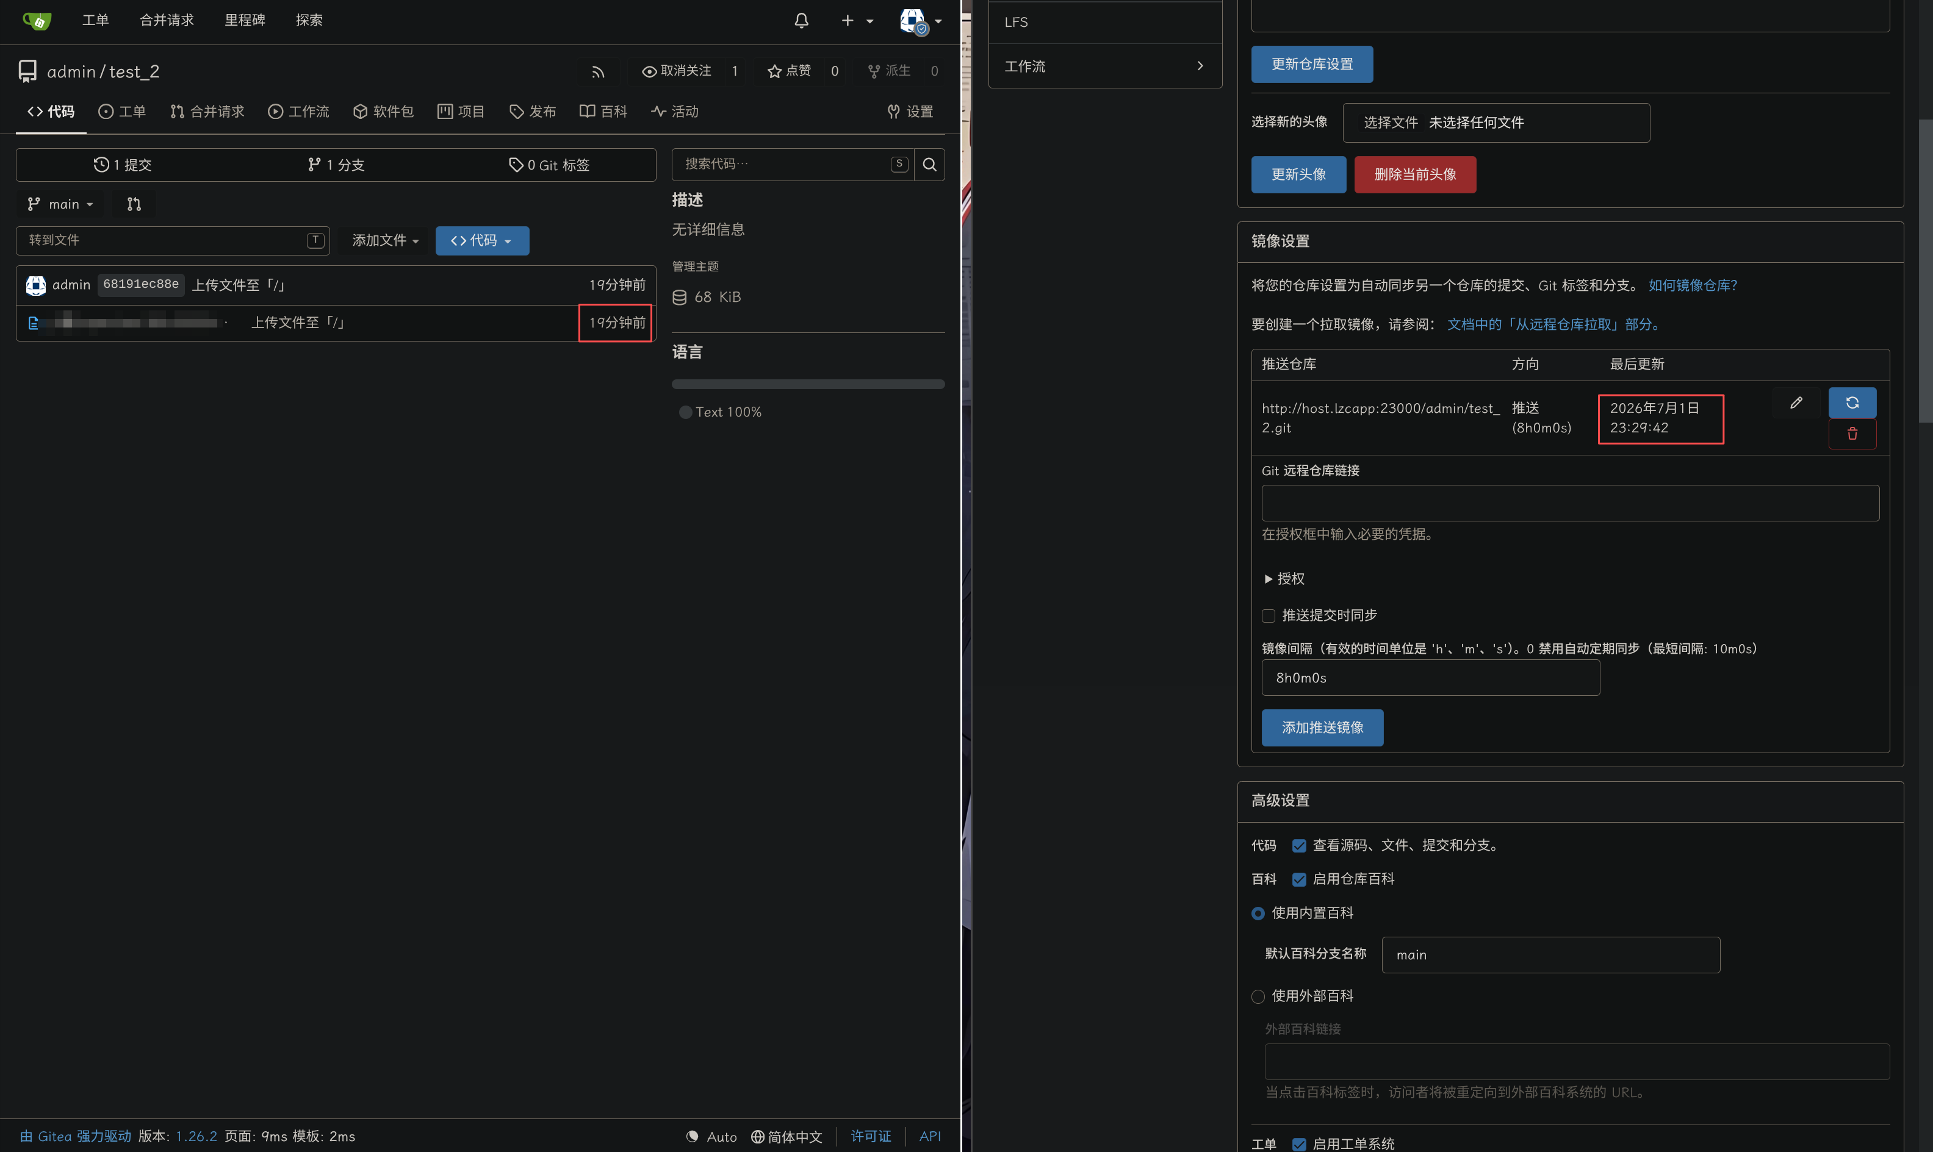Screen dimensions: 1933x1152
Task: Open the repo 工作流 tab
Action: coord(298,112)
